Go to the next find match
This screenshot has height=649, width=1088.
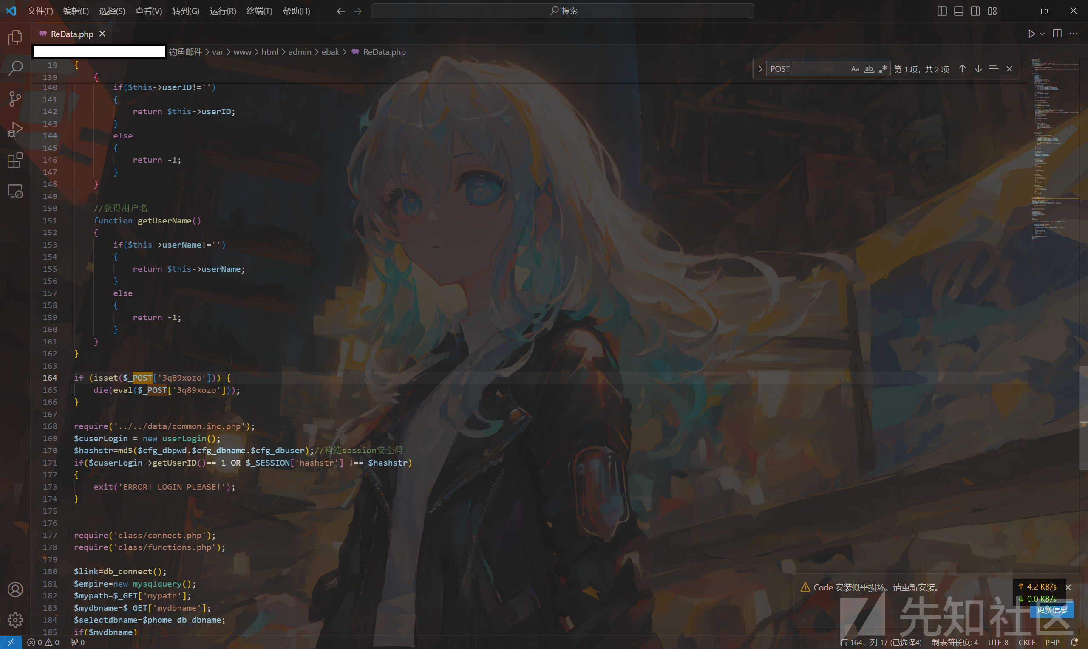(x=978, y=69)
